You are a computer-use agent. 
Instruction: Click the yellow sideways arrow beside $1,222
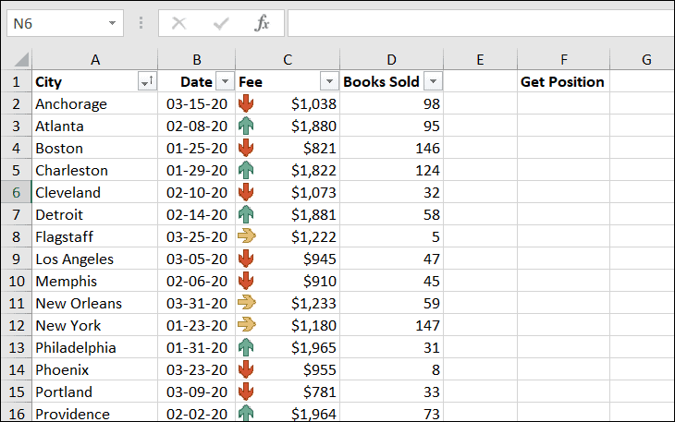coord(247,235)
